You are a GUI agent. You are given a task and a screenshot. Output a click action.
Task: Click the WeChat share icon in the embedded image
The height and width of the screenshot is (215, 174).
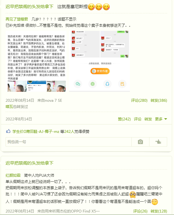[x=78, y=84]
